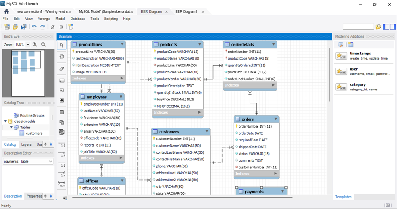
Task: Switch to the MySQL Model tab
Action: coord(104,12)
